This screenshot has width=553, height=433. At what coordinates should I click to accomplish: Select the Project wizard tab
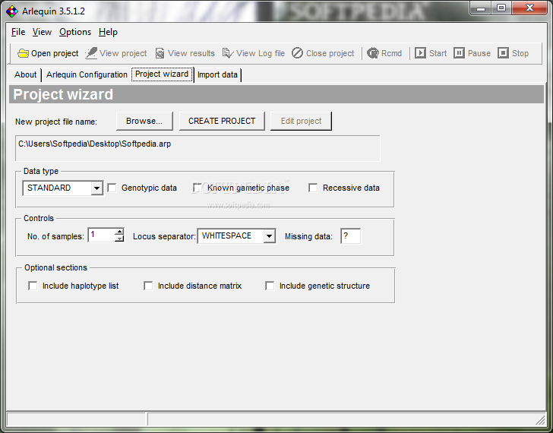tap(162, 74)
